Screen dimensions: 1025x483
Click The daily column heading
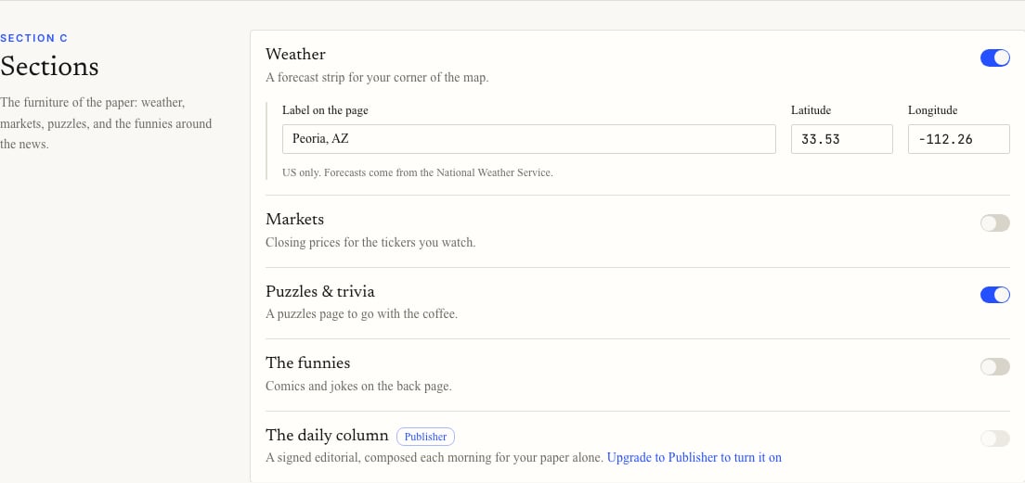(327, 436)
